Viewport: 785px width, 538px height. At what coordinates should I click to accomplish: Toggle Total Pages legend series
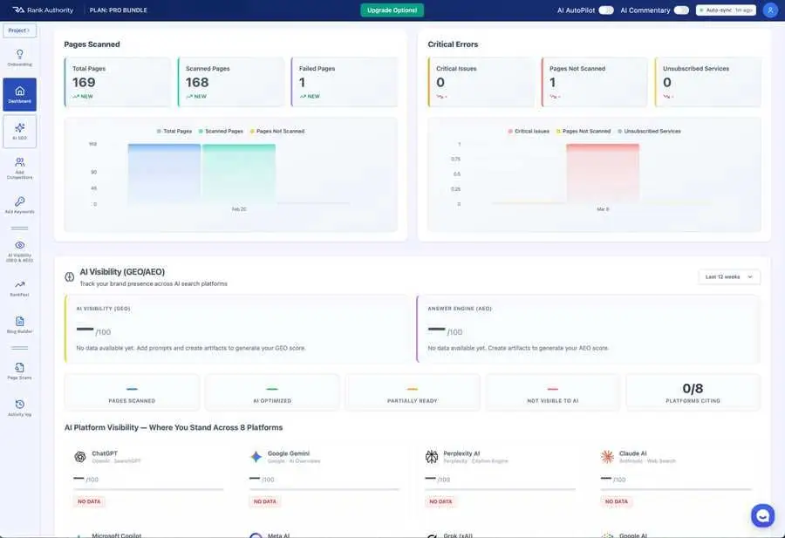point(174,131)
